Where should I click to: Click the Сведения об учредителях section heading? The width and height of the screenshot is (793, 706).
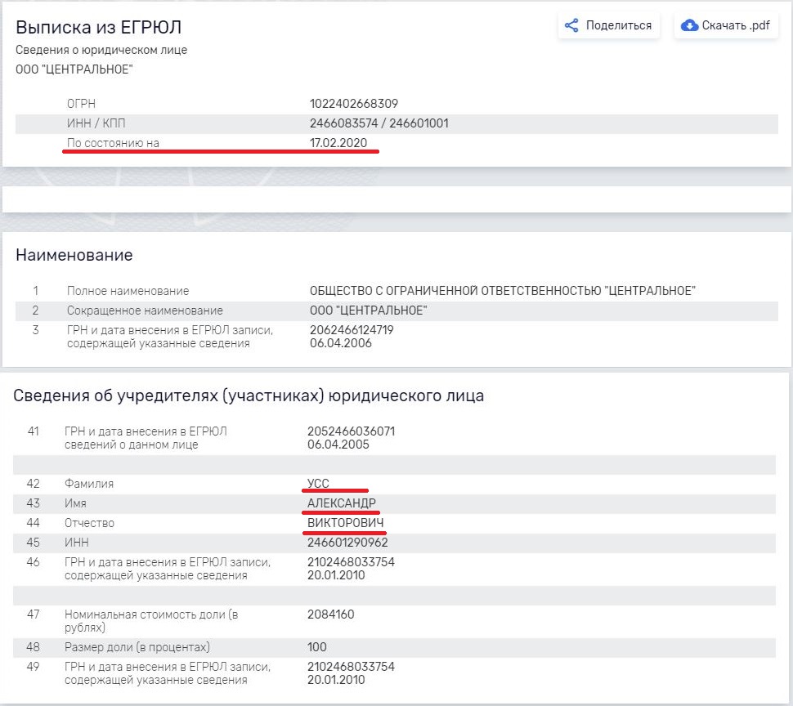249,395
